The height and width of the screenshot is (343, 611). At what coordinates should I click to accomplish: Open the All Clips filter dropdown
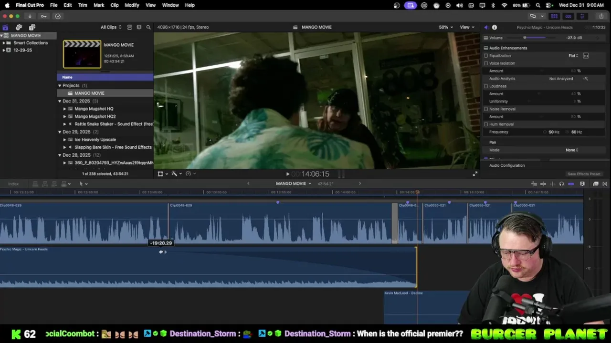[111, 27]
